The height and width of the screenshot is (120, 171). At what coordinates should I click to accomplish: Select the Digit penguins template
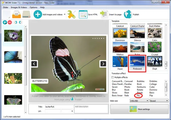pos(154,61)
